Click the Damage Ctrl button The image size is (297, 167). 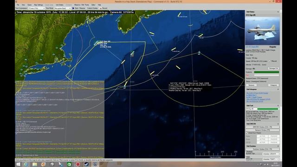[273, 69]
